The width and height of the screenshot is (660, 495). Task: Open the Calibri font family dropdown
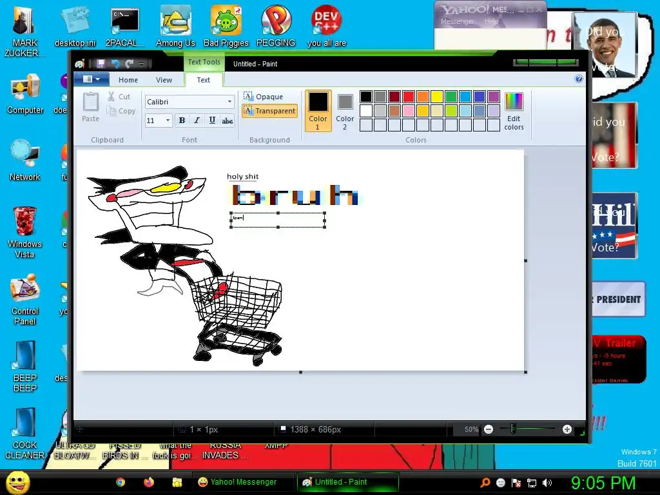click(229, 101)
